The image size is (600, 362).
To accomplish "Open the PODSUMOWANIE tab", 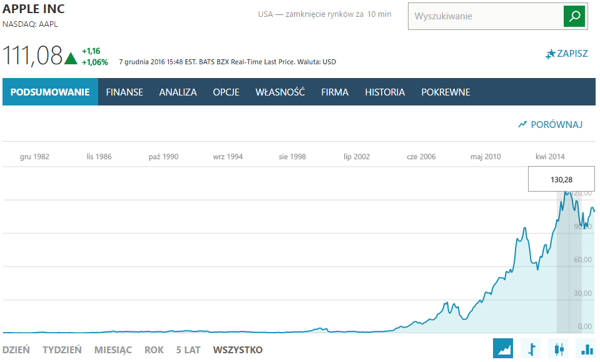I will (x=50, y=92).
